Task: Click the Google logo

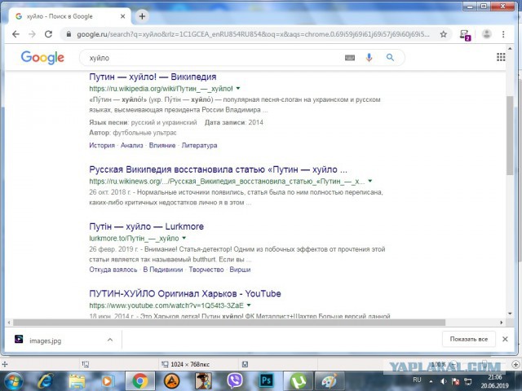Action: (x=42, y=58)
